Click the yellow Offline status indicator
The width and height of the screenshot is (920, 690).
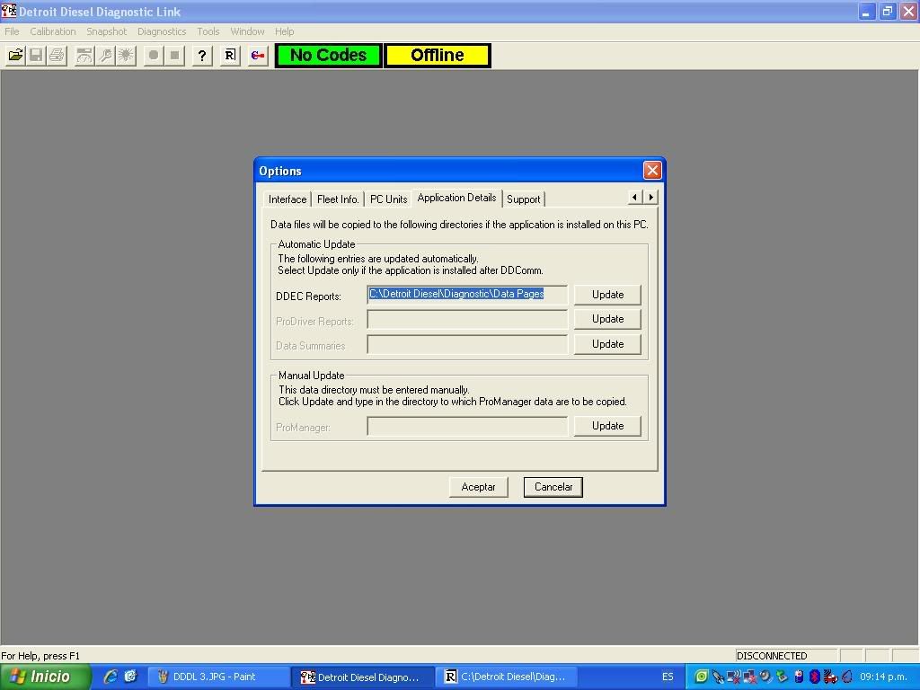(x=438, y=55)
